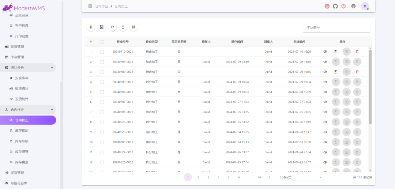Check the select-all checkbox in the table header
The height and width of the screenshot is (189, 395).
(x=102, y=42)
